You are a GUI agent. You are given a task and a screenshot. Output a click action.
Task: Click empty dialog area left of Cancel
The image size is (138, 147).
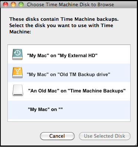point(21,136)
